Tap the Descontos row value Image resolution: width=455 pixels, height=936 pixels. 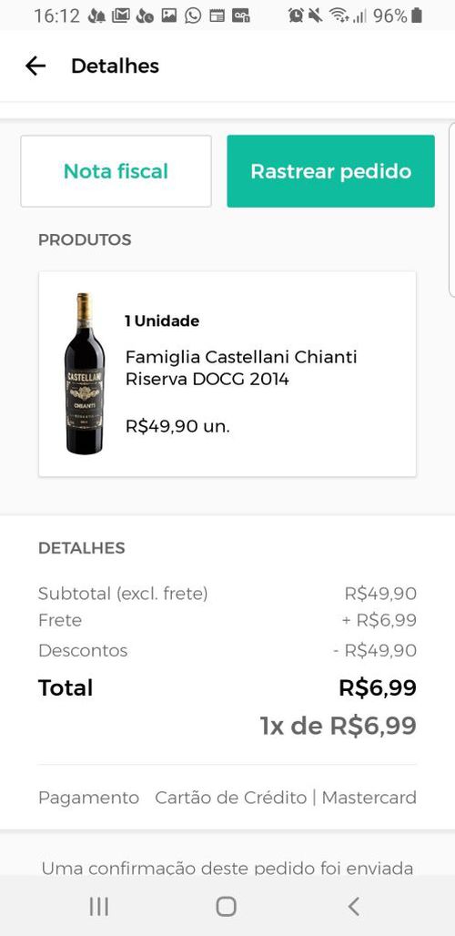tap(375, 650)
